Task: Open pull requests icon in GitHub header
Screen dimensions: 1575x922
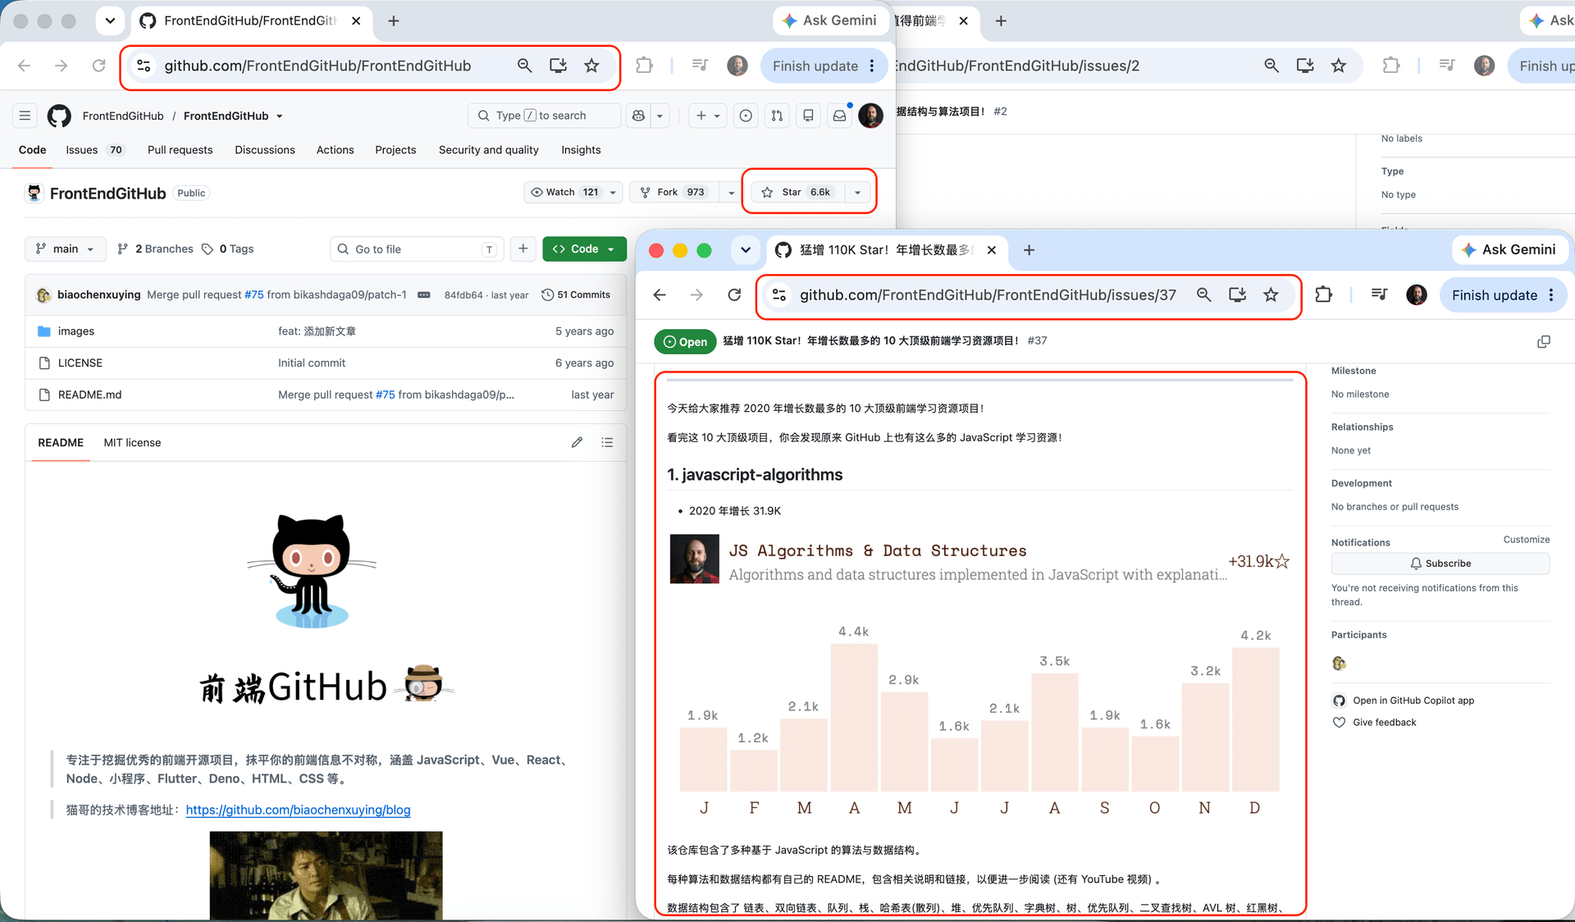Action: click(x=777, y=116)
